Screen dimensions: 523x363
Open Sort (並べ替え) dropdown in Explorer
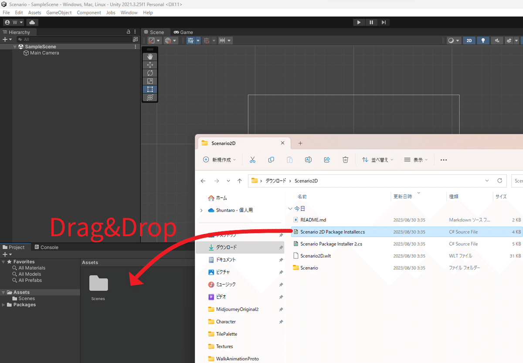coord(377,160)
